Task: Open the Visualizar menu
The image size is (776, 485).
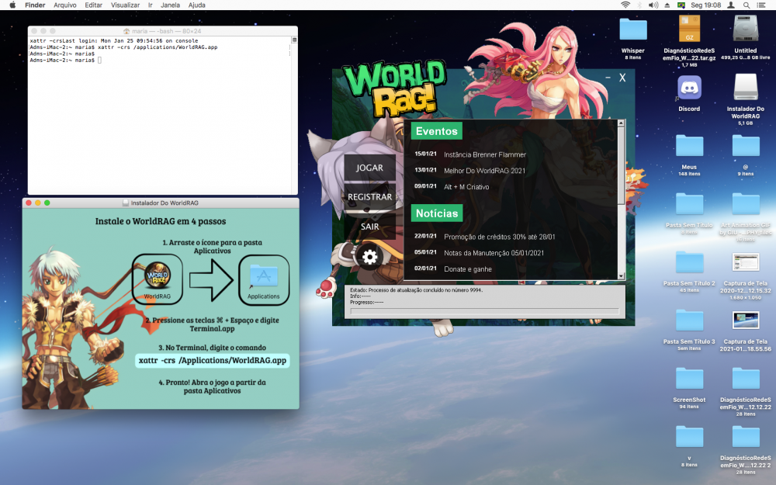Action: coord(125,5)
